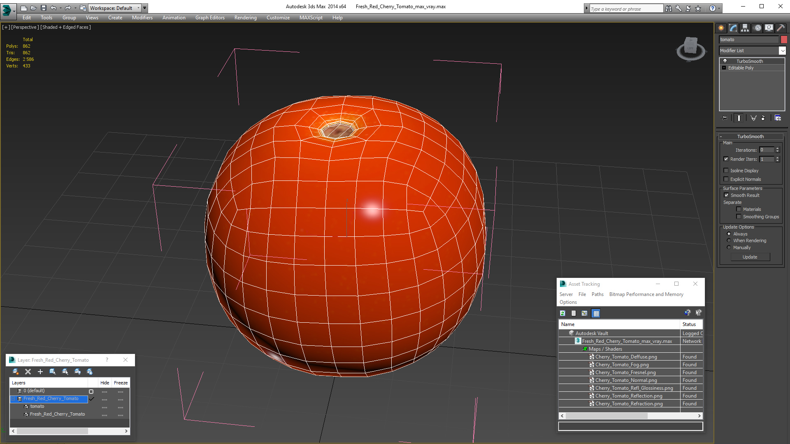The height and width of the screenshot is (444, 790).
Task: Open the Motion command panel tab
Action: pos(757,28)
